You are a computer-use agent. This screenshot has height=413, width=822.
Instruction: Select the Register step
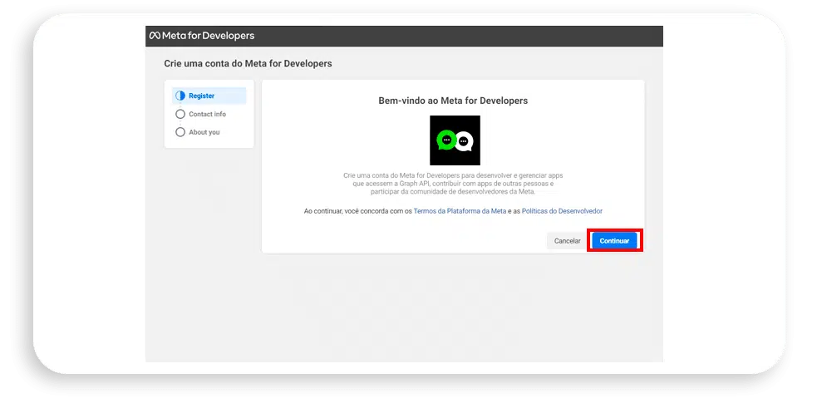[x=209, y=96]
